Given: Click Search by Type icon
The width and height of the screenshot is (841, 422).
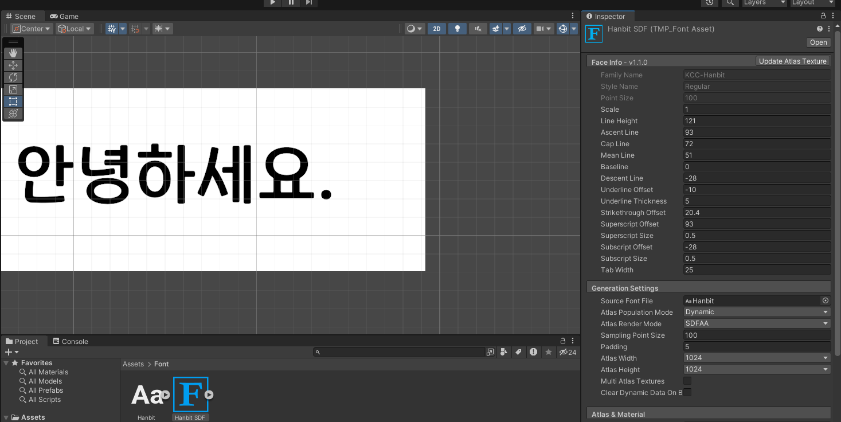Looking at the screenshot, I should click(x=504, y=352).
